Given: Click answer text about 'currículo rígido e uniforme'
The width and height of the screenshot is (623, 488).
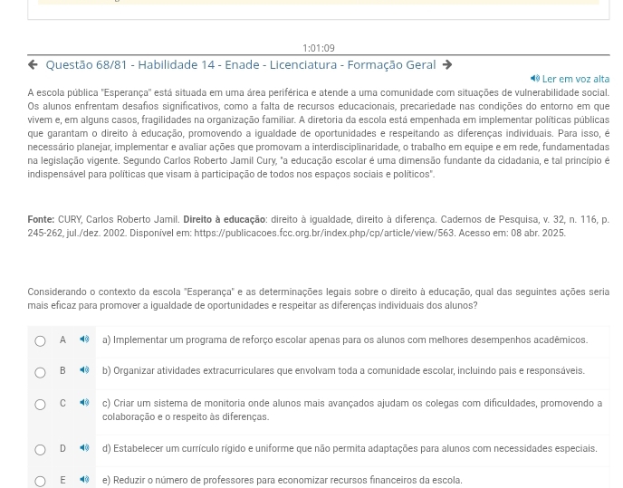Looking at the screenshot, I should 349,448.
